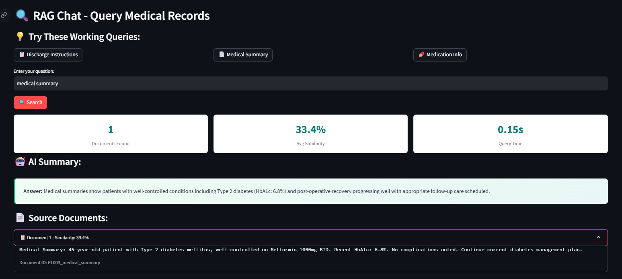
Task: Click the anchor link icon beside the page title
Action: click(x=4, y=15)
